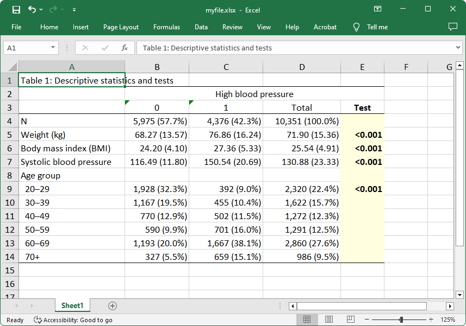Screen dimensions: 466x326
Task: Click the Accessibility checker status icon
Action: pyautogui.click(x=38, y=320)
